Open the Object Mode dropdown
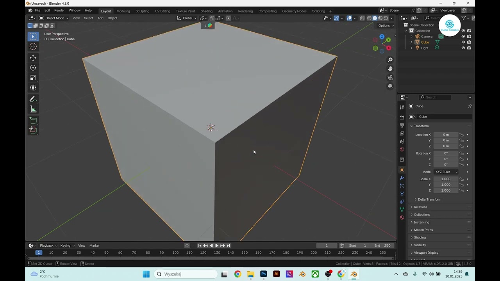Image resolution: width=500 pixels, height=281 pixels. pyautogui.click(x=54, y=18)
